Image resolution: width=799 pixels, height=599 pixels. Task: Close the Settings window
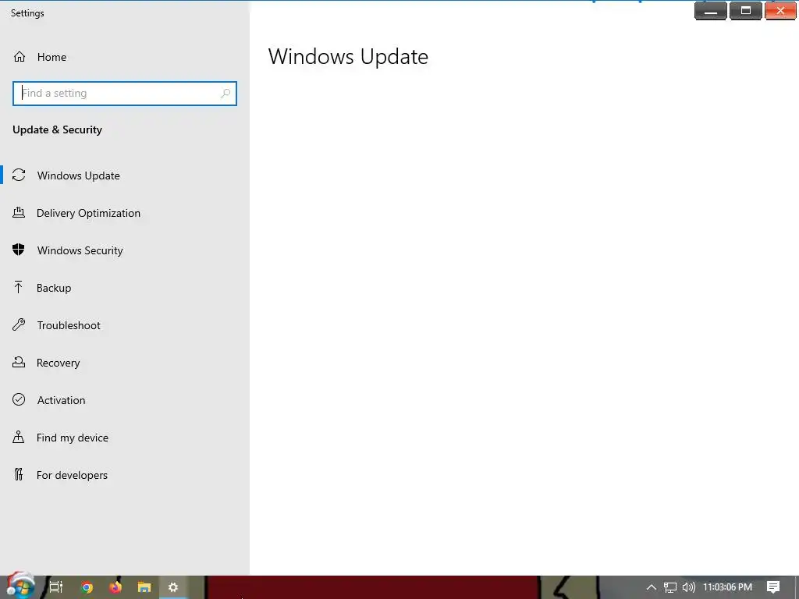[780, 11]
